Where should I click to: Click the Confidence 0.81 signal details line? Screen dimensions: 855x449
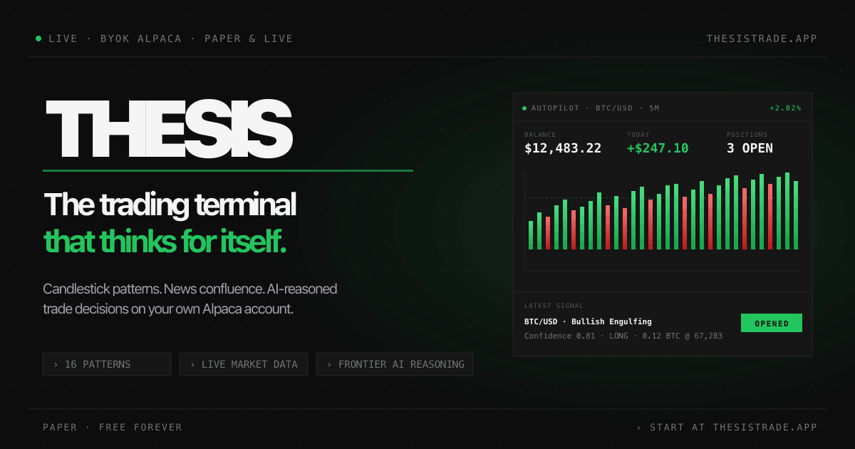click(x=623, y=336)
